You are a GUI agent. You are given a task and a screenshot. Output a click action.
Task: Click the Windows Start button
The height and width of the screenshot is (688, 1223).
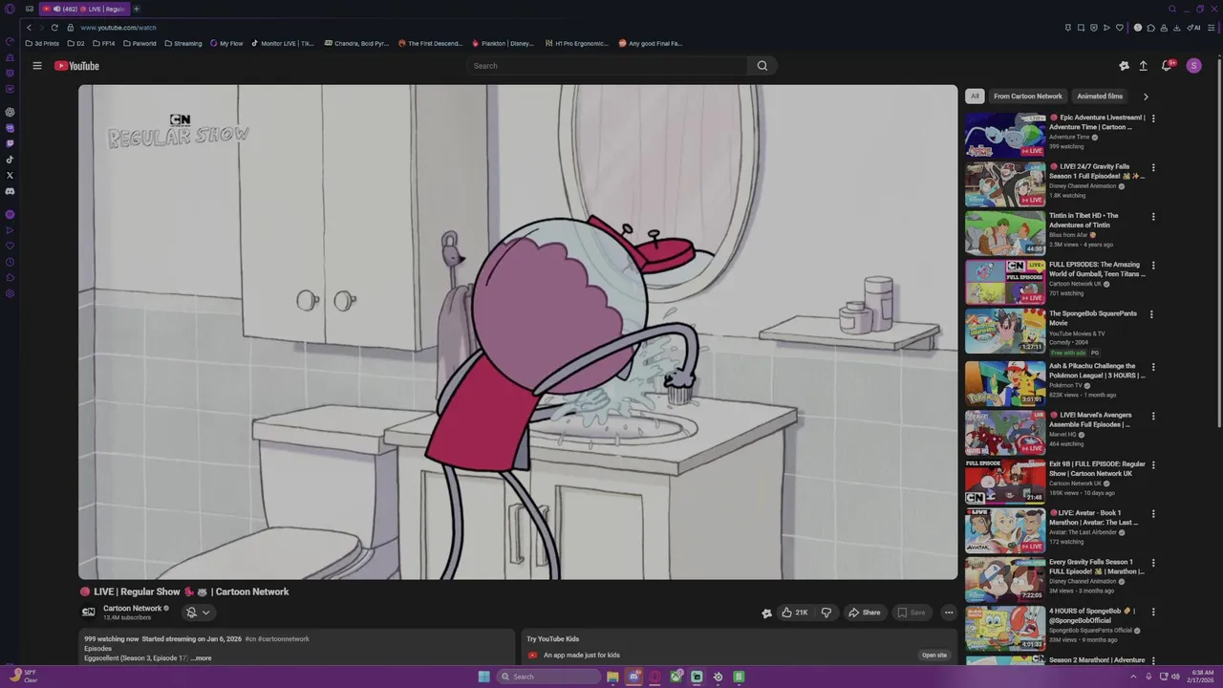[x=483, y=677]
